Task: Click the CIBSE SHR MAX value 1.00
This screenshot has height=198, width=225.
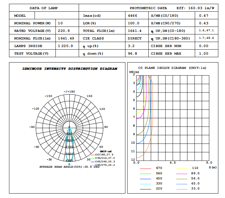Action: 203,54
